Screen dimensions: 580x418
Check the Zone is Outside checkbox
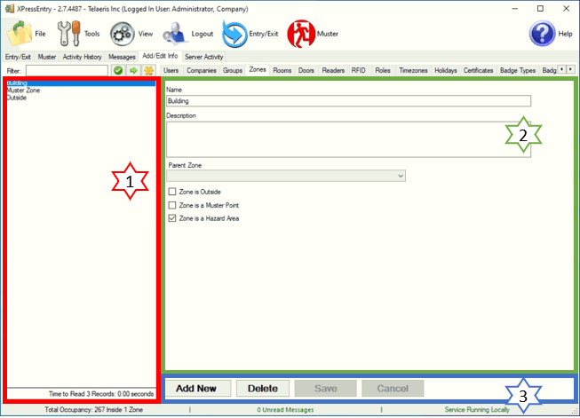coord(172,192)
